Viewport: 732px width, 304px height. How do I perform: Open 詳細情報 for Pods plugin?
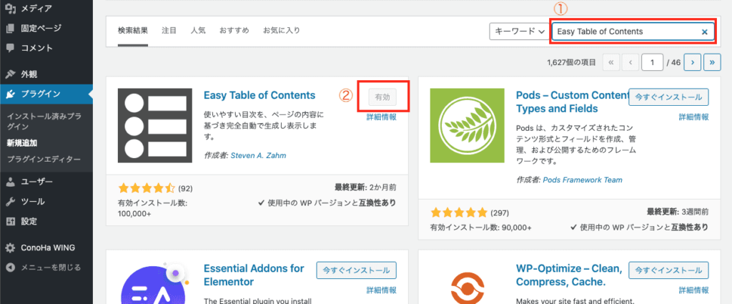click(x=693, y=117)
